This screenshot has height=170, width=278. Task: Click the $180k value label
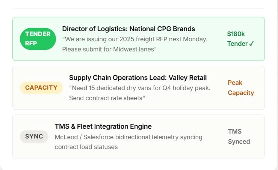click(x=236, y=34)
